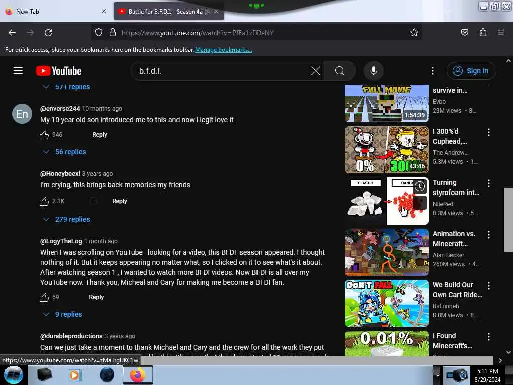Screen dimensions: 513x385
Task: Click the page vertical scrollbar thumb
Action: point(508,220)
